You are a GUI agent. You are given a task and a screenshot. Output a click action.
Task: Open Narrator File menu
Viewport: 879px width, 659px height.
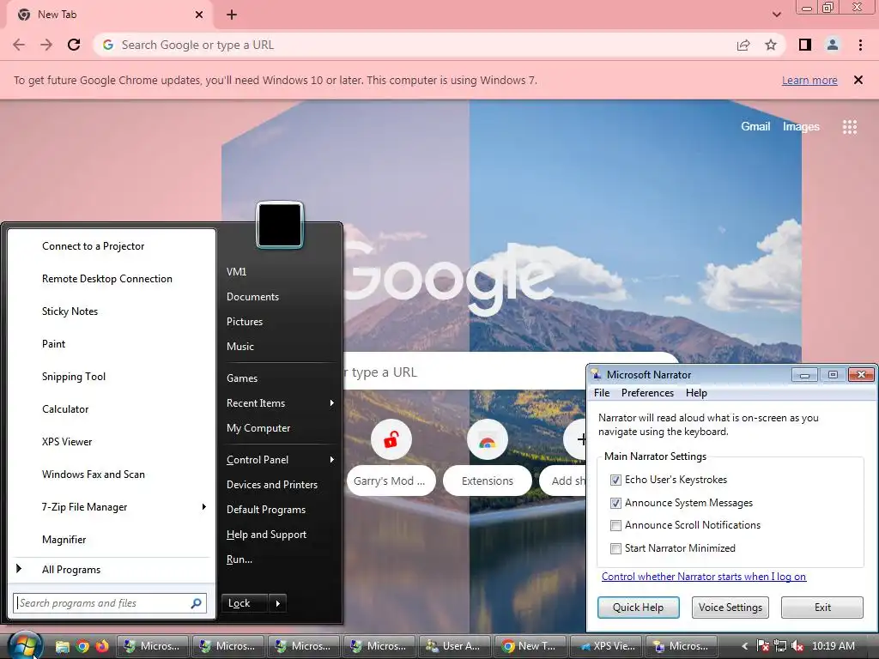(x=602, y=393)
